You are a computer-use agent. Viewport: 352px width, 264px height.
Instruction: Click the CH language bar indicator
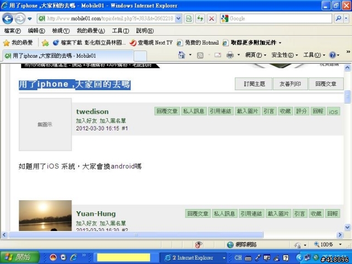(x=238, y=257)
